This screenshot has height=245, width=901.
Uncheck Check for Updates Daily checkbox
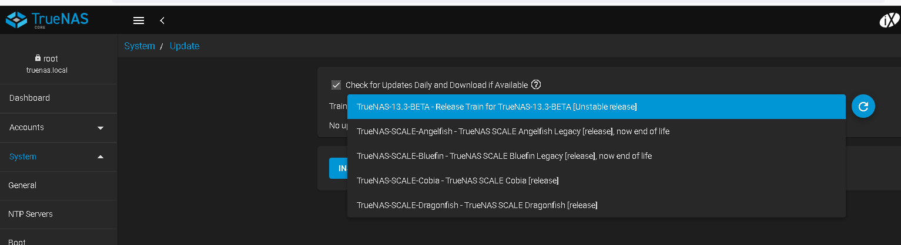(336, 85)
